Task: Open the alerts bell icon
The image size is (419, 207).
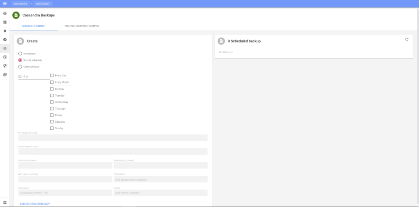Action: point(5,31)
